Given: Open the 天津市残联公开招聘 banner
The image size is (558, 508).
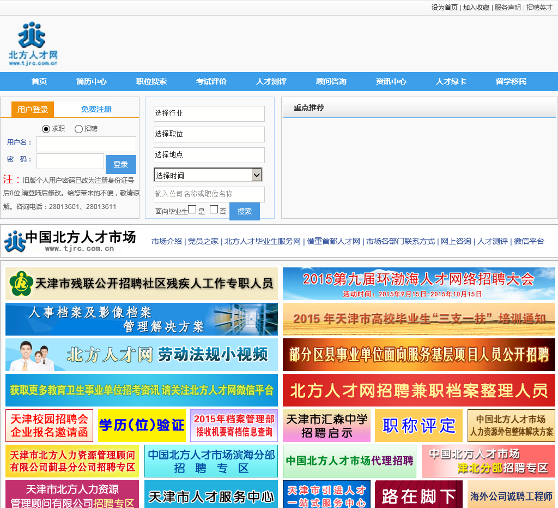Looking at the screenshot, I should coord(142,284).
